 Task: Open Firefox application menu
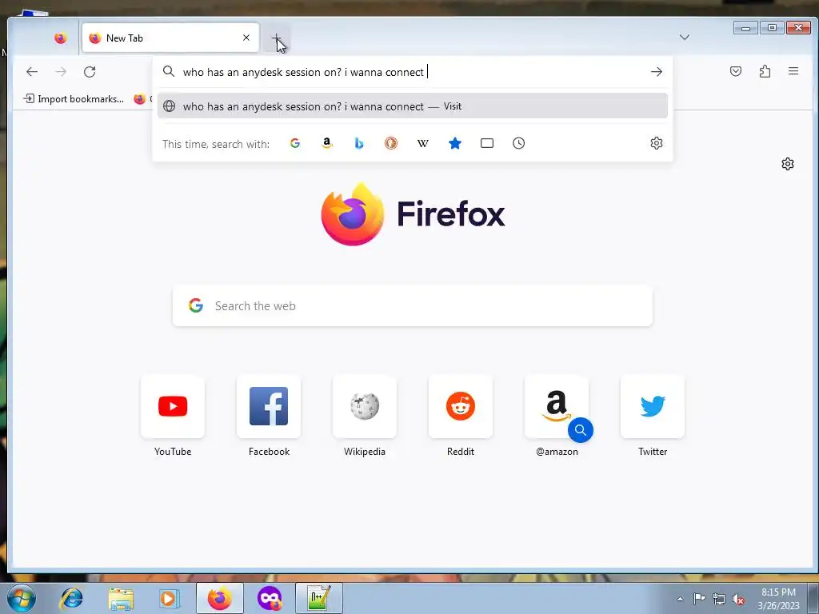coord(793,71)
